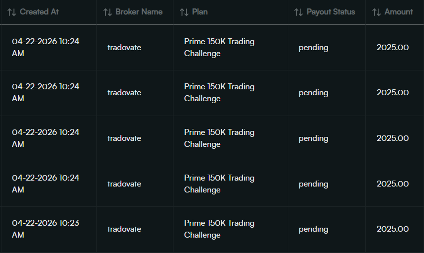Click the Created At column header label
Viewport: 424px width, 253px height.
39,12
